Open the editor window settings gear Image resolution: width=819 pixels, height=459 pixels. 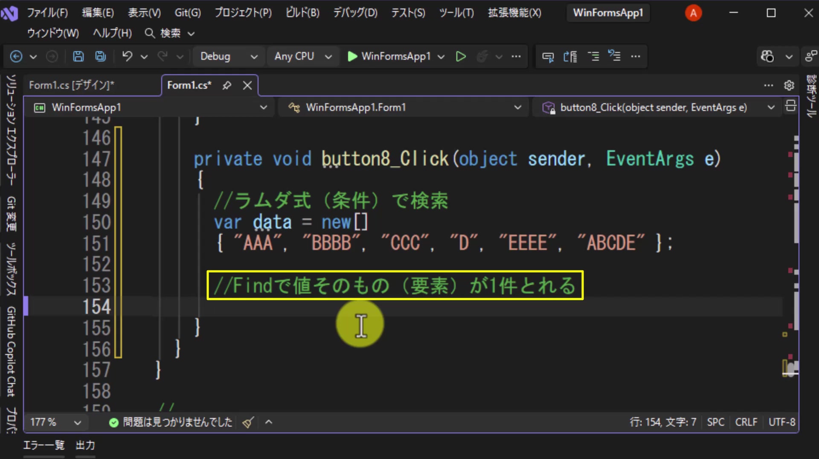[x=789, y=85]
